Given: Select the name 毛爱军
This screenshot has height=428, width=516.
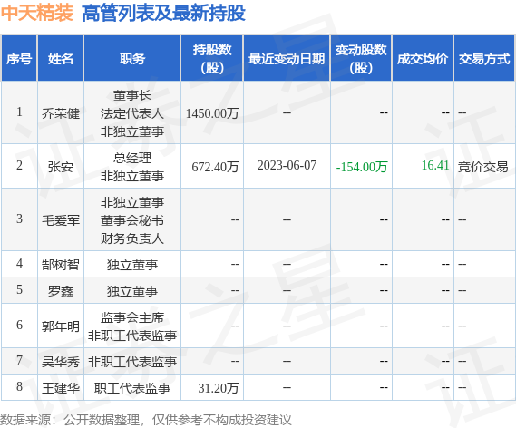Looking at the screenshot, I should tap(61, 219).
